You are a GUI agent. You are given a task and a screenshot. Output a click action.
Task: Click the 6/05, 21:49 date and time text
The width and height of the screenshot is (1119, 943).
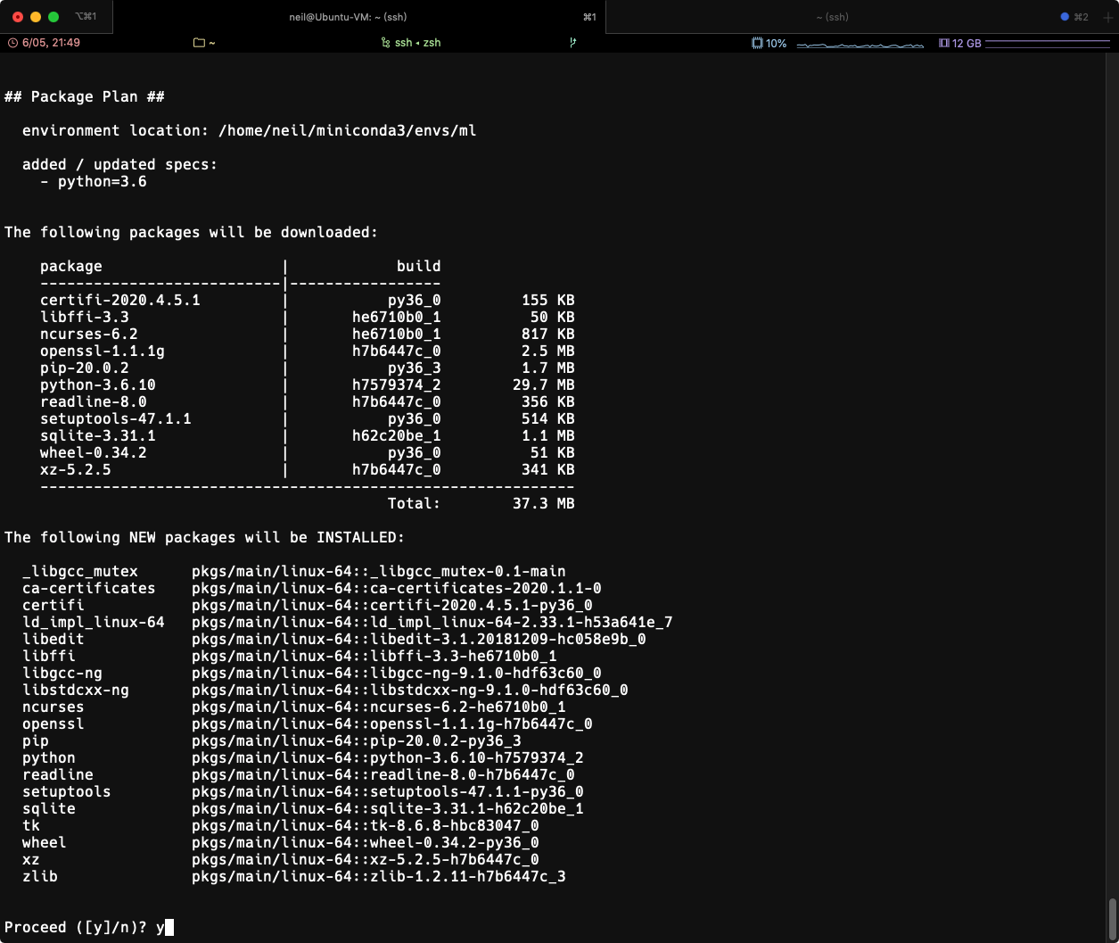(51, 43)
